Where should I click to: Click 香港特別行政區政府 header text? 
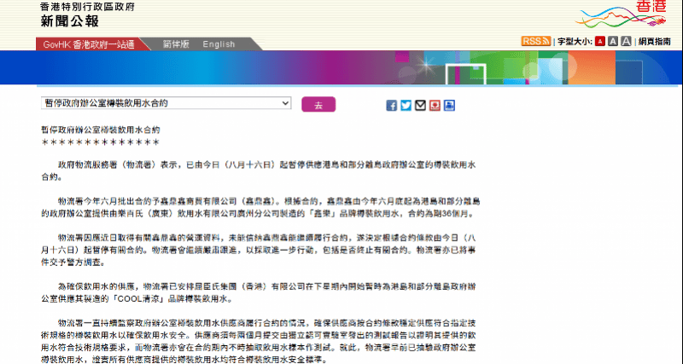click(x=87, y=7)
